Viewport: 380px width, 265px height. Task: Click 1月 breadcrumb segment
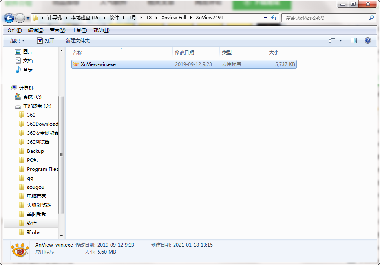[x=132, y=18]
